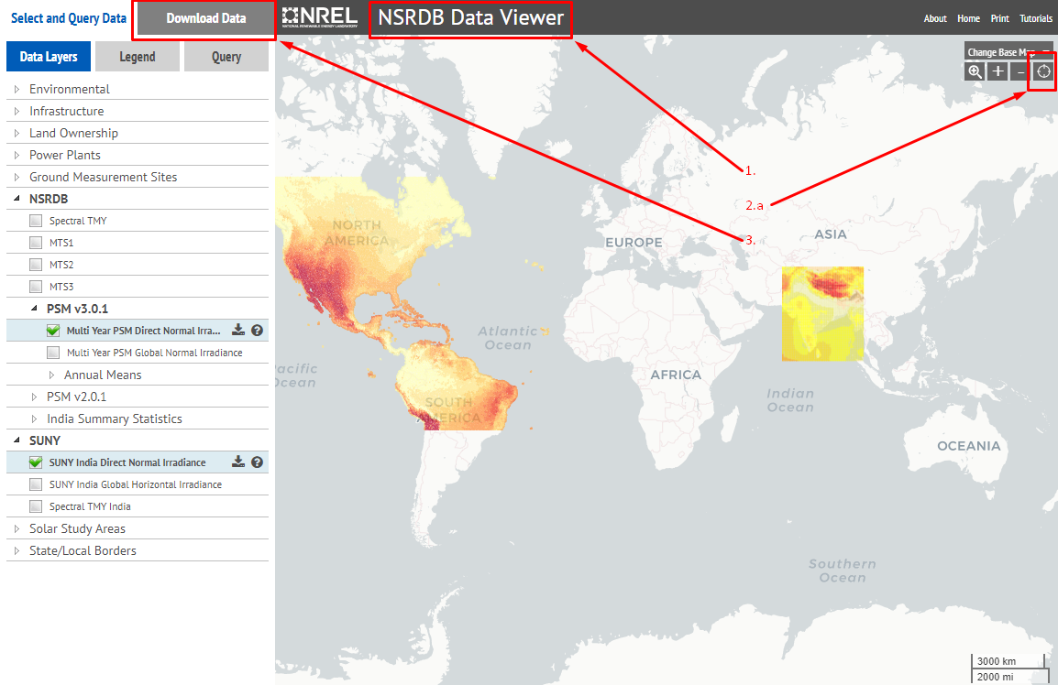1058x685 pixels.
Task: Expand India Summary Statistics subgroup
Action: click(x=35, y=419)
